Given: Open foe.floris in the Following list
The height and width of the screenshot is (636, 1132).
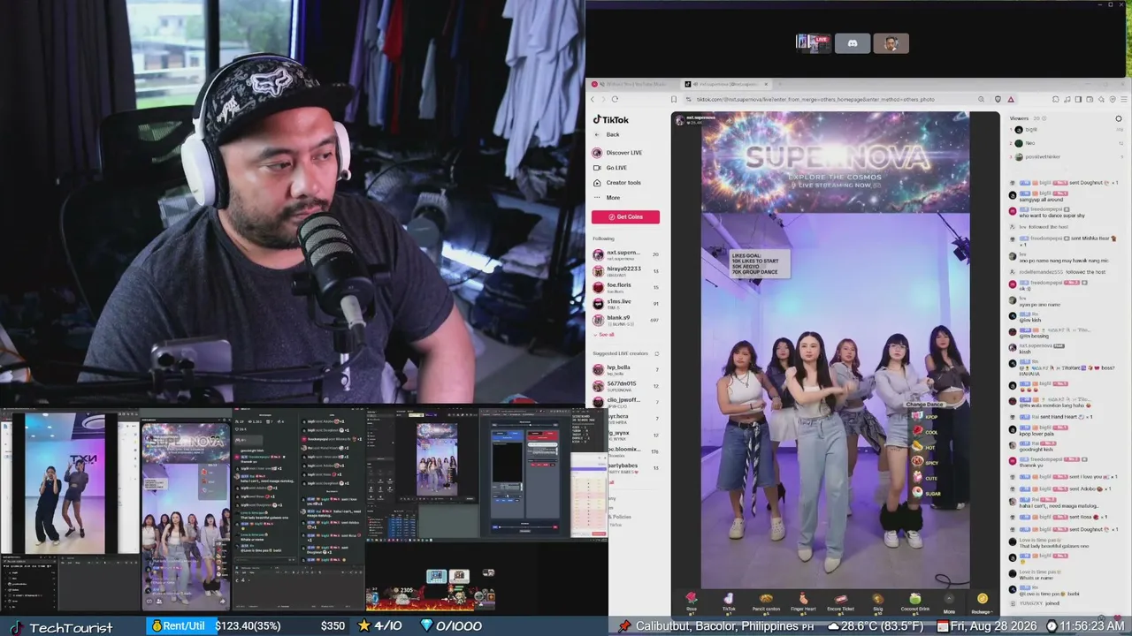Looking at the screenshot, I should pyautogui.click(x=626, y=287).
